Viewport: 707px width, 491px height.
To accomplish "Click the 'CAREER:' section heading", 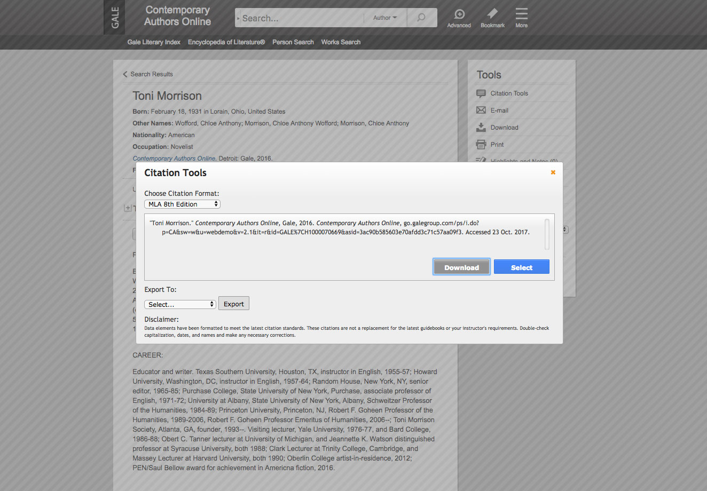I will tap(148, 355).
